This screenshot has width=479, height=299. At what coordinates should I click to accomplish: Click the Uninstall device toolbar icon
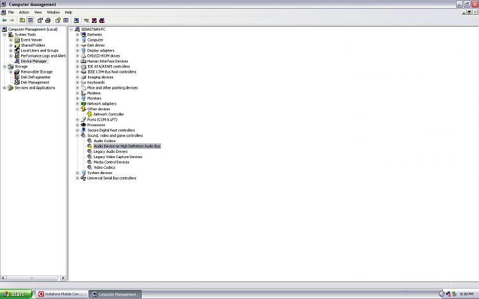point(94,20)
